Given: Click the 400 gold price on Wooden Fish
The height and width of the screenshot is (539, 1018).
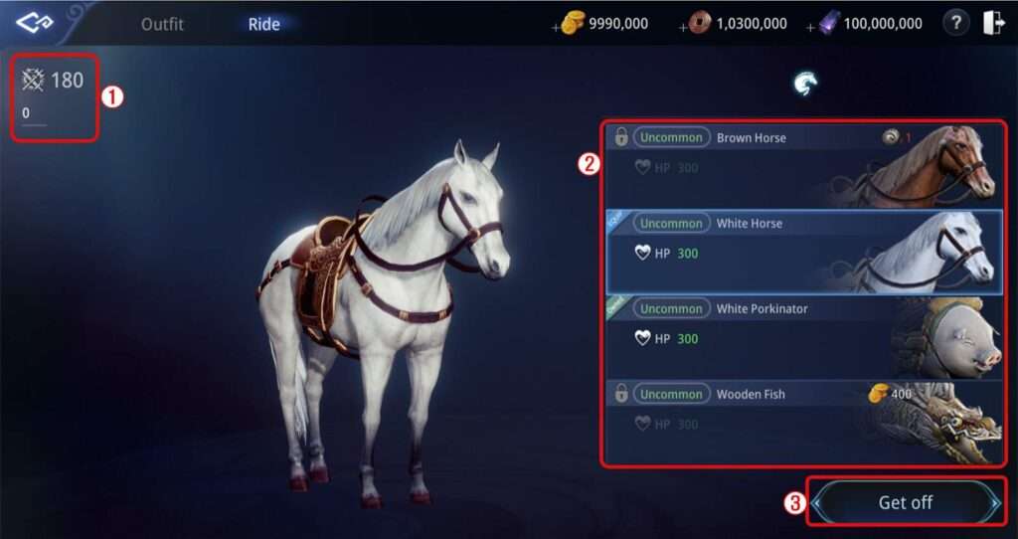Looking at the screenshot, I should (901, 394).
